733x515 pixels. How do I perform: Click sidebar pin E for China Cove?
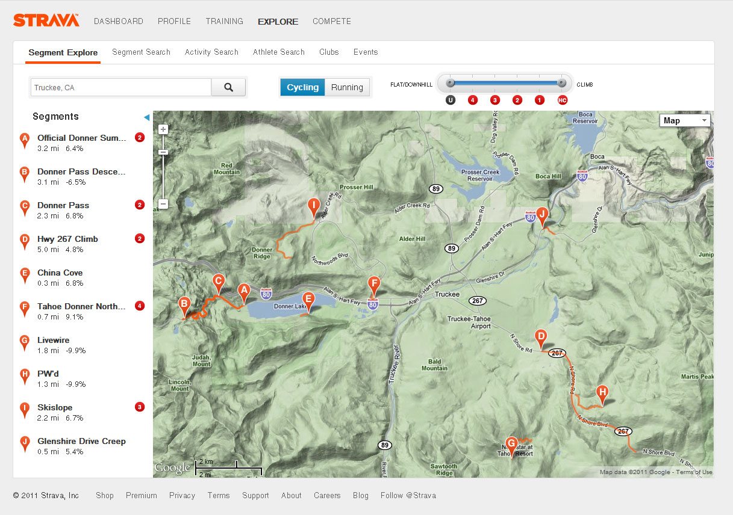click(x=25, y=276)
